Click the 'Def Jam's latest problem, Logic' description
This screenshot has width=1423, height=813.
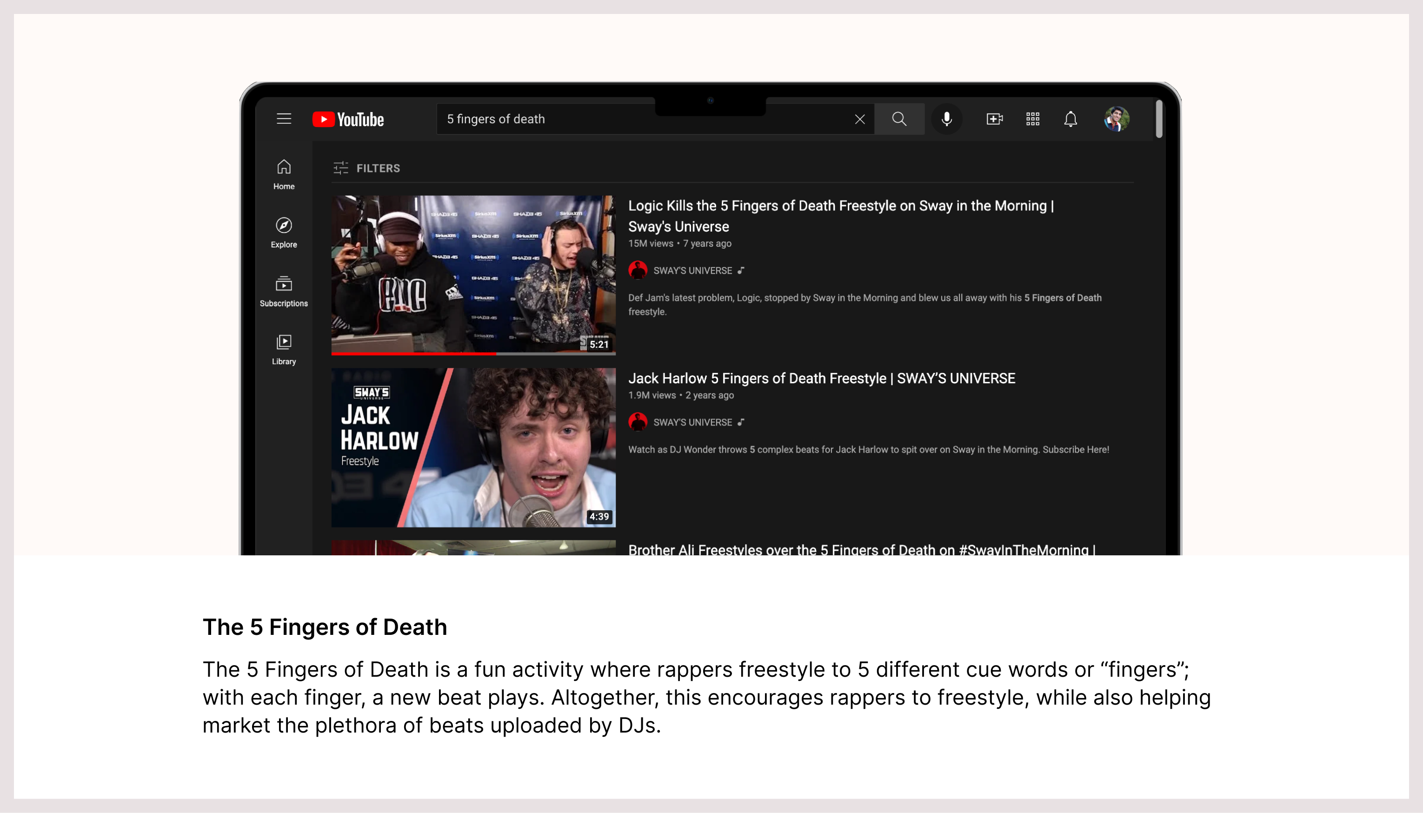coord(865,305)
